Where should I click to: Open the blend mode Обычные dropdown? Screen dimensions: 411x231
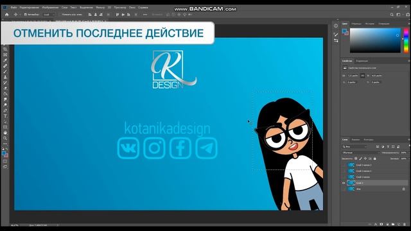tap(361, 153)
